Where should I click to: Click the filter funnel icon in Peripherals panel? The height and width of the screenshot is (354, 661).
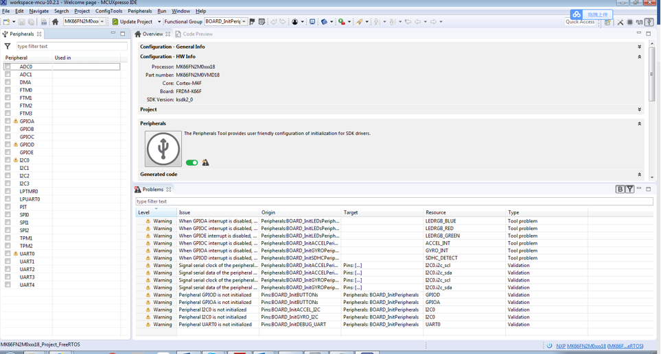[x=8, y=47]
